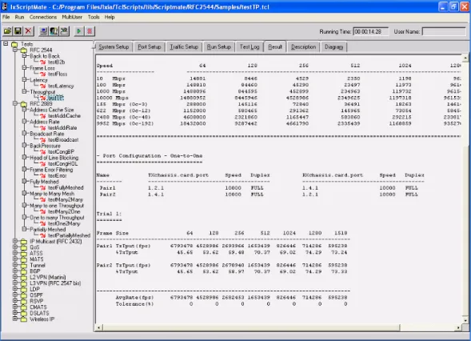Screen dimensions: 471x341
Task: Click the Tests root folder icon
Action: pos(14,45)
